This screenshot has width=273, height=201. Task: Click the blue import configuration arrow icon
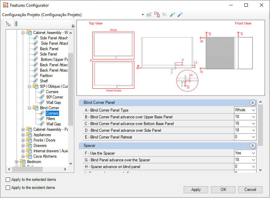pyautogui.click(x=180, y=15)
